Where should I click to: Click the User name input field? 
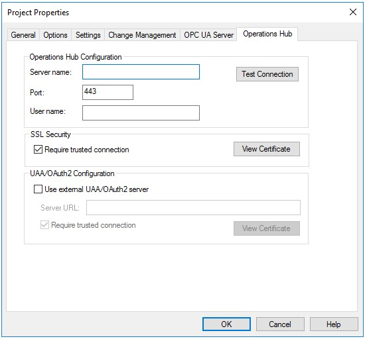[141, 113]
